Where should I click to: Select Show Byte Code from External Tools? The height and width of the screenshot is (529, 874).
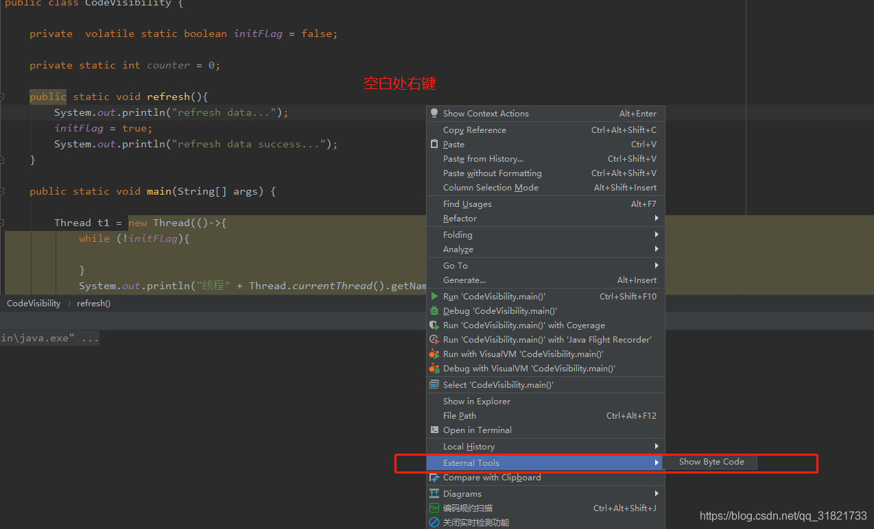point(711,462)
